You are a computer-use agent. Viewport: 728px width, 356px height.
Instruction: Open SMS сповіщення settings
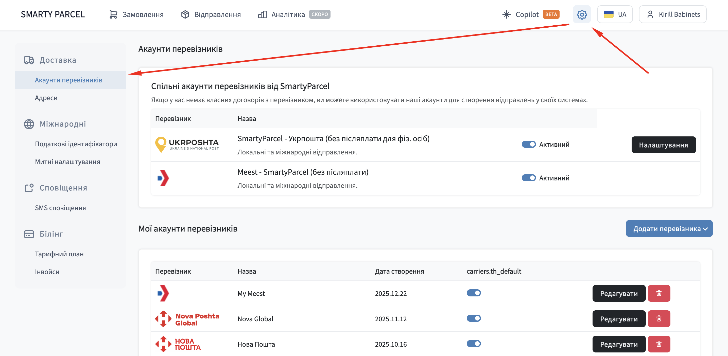pos(60,208)
